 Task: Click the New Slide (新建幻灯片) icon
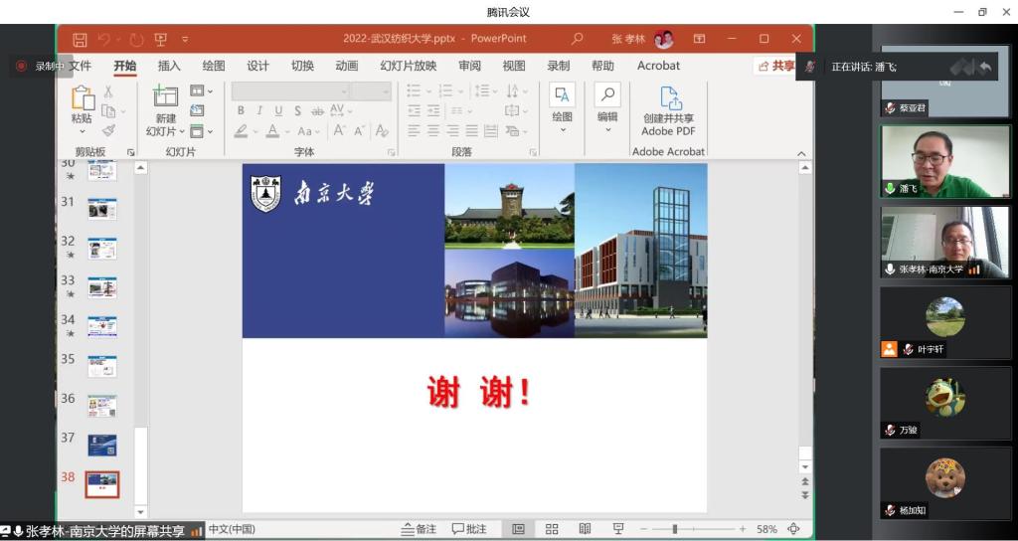tap(165, 97)
